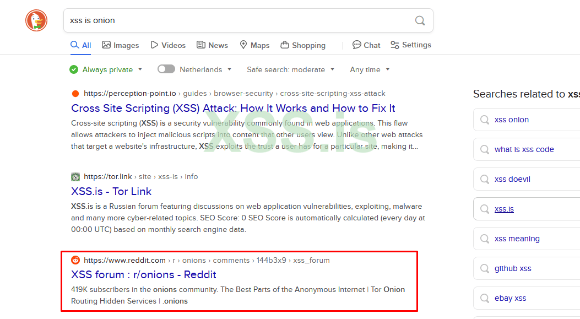Expand the Any time filter dropdown
Viewport: 580px width, 319px height.
(x=370, y=69)
